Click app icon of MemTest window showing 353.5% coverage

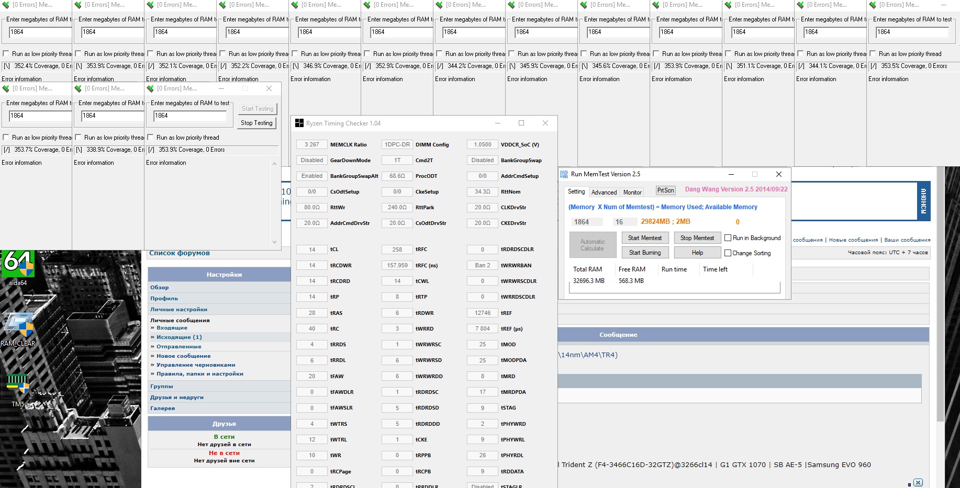pos(873,5)
